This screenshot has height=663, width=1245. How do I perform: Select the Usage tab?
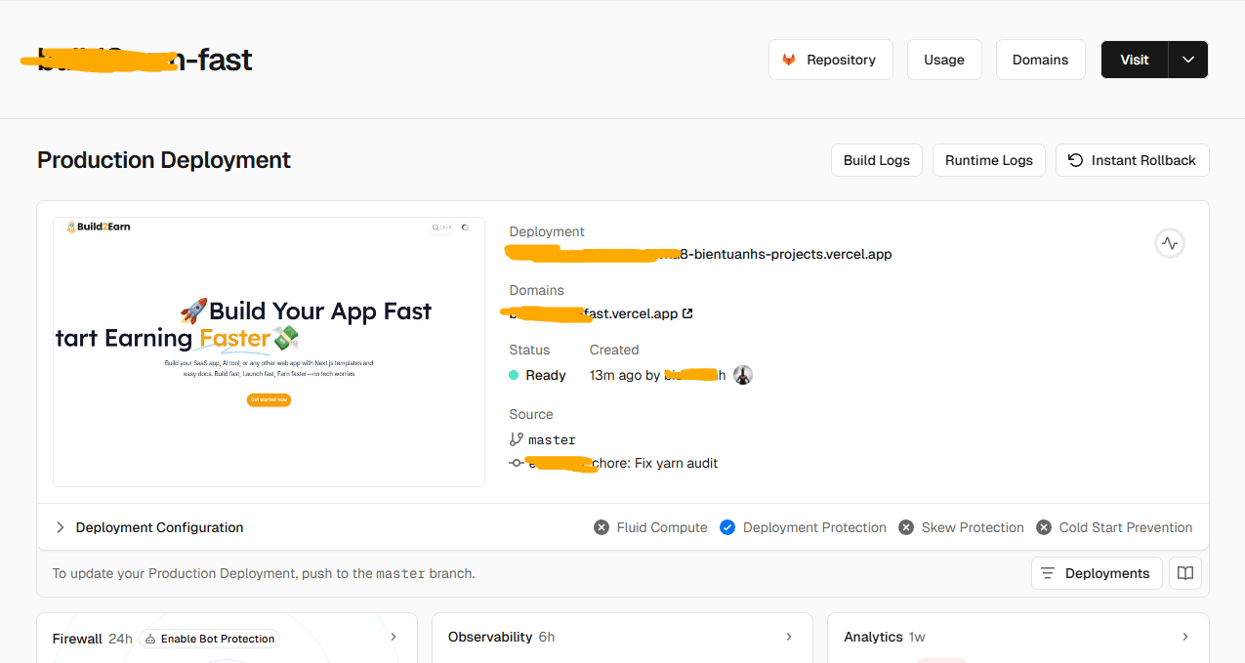click(x=943, y=59)
